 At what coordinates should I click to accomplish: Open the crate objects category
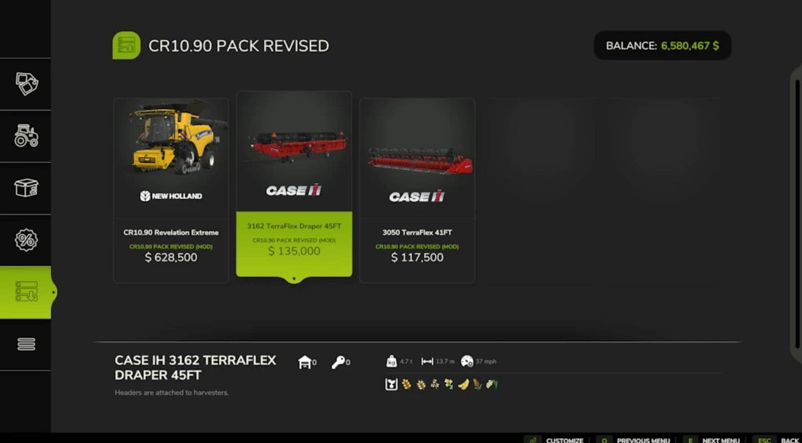point(26,188)
